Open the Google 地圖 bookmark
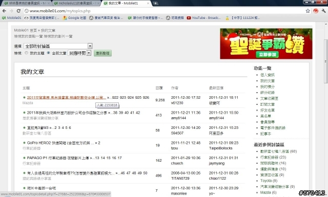328x197 pixels. [75, 18]
